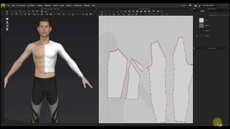Select the FABRIC 2 dark swatch
Image resolution: width=230 pixels, height=129 pixels.
pos(201,31)
